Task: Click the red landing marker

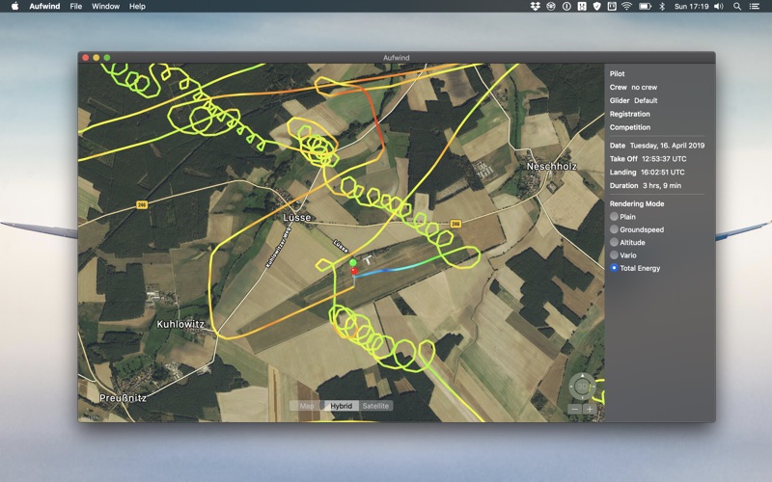Action: pyautogui.click(x=354, y=271)
